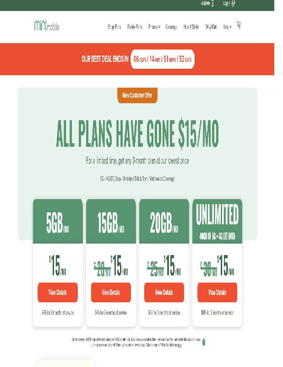Click the Login user icon

click(233, 4)
